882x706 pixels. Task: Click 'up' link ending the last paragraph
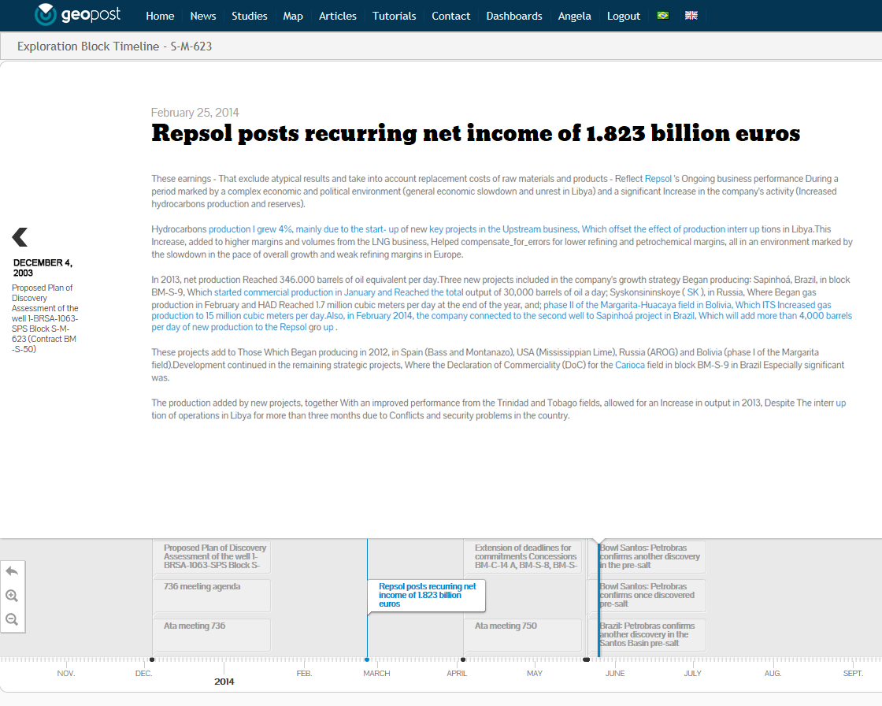(x=841, y=403)
